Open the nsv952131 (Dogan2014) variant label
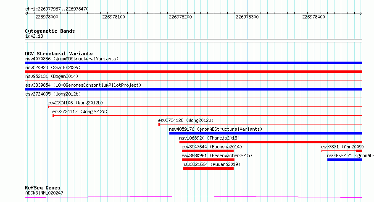The height and width of the screenshot is (202, 374). click(52, 76)
